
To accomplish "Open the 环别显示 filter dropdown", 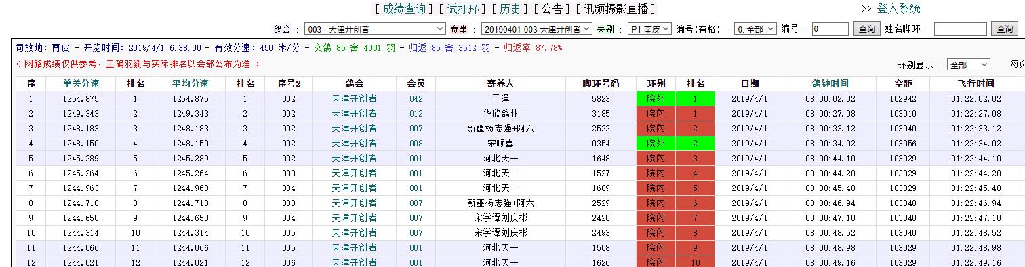I will click(x=968, y=65).
